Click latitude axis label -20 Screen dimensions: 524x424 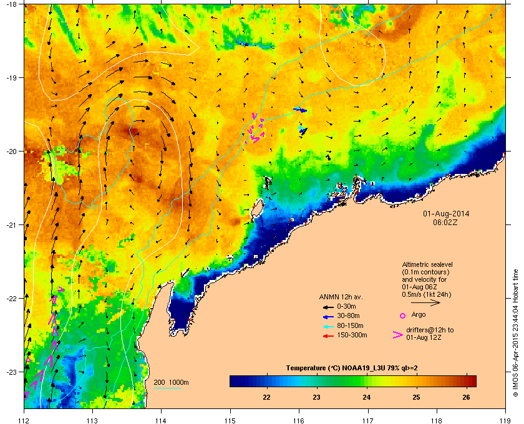[x=11, y=152]
